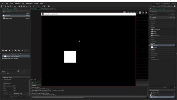This screenshot has height=100, width=177.
Task: Uncheck the o_Wall instance checkbox
Action: click(3, 56)
